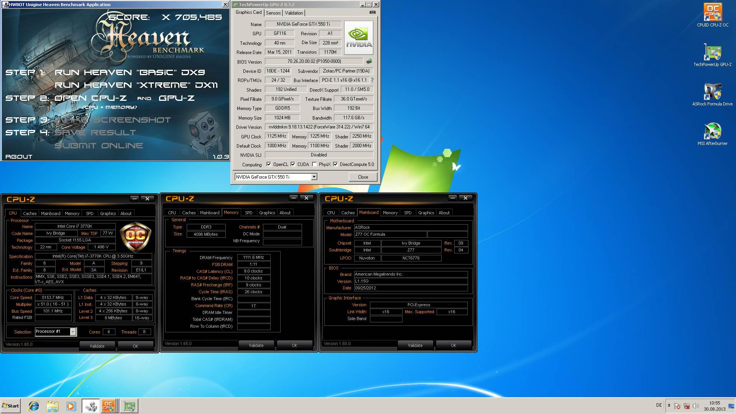Click the Driver Version field in GPU-Z

click(x=319, y=127)
